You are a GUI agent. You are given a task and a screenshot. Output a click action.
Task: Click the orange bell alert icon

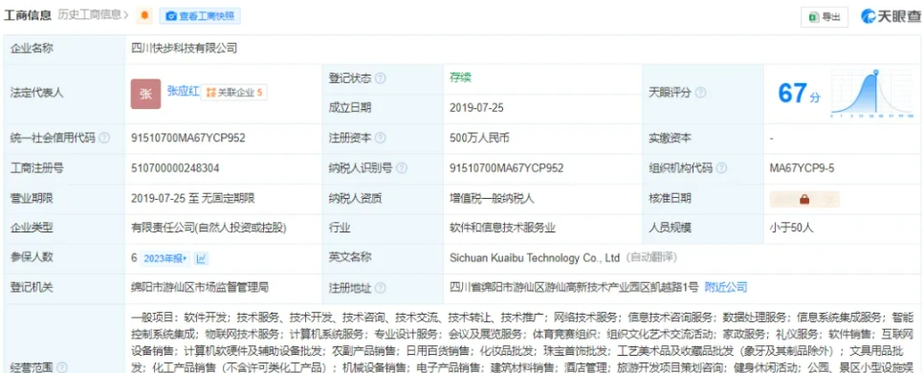pos(145,16)
